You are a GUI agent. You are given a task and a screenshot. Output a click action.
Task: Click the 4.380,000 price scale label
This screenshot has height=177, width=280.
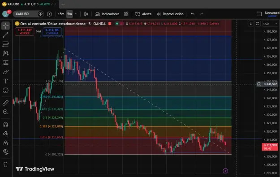(x=270, y=32)
